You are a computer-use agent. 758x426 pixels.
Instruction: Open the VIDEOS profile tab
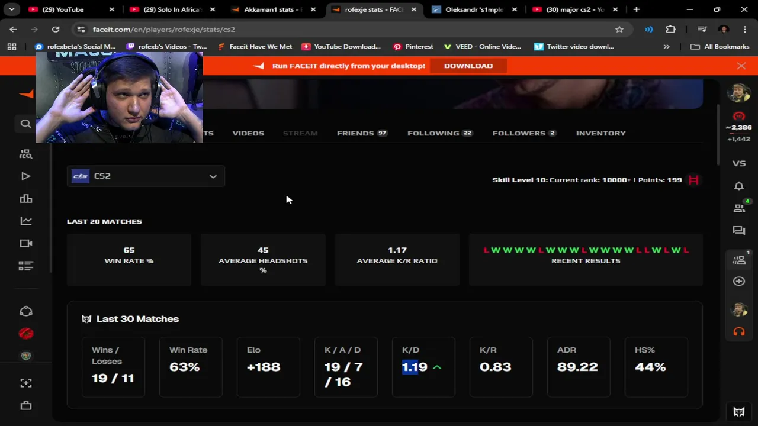(248, 133)
